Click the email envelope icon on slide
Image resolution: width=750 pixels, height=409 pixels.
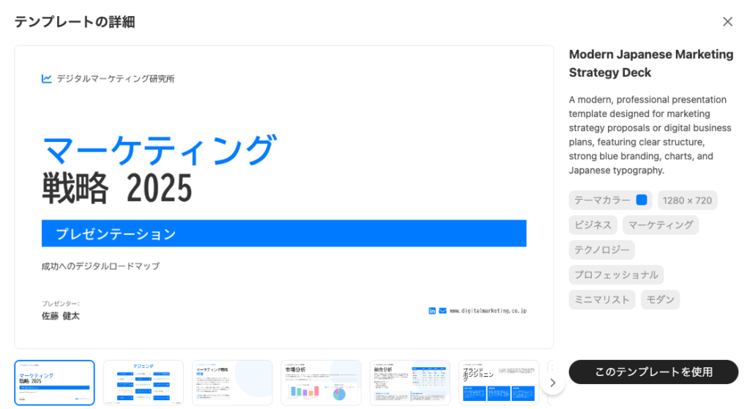coord(442,311)
